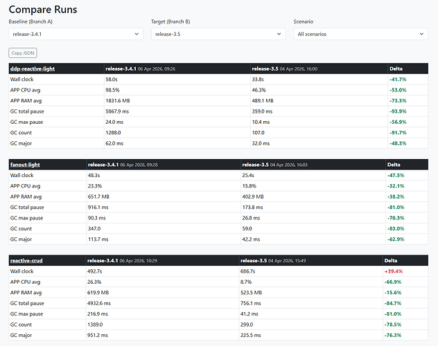Click release-3.4.1 column header in fanout-light table
The height and width of the screenshot is (346, 438).
click(x=103, y=164)
